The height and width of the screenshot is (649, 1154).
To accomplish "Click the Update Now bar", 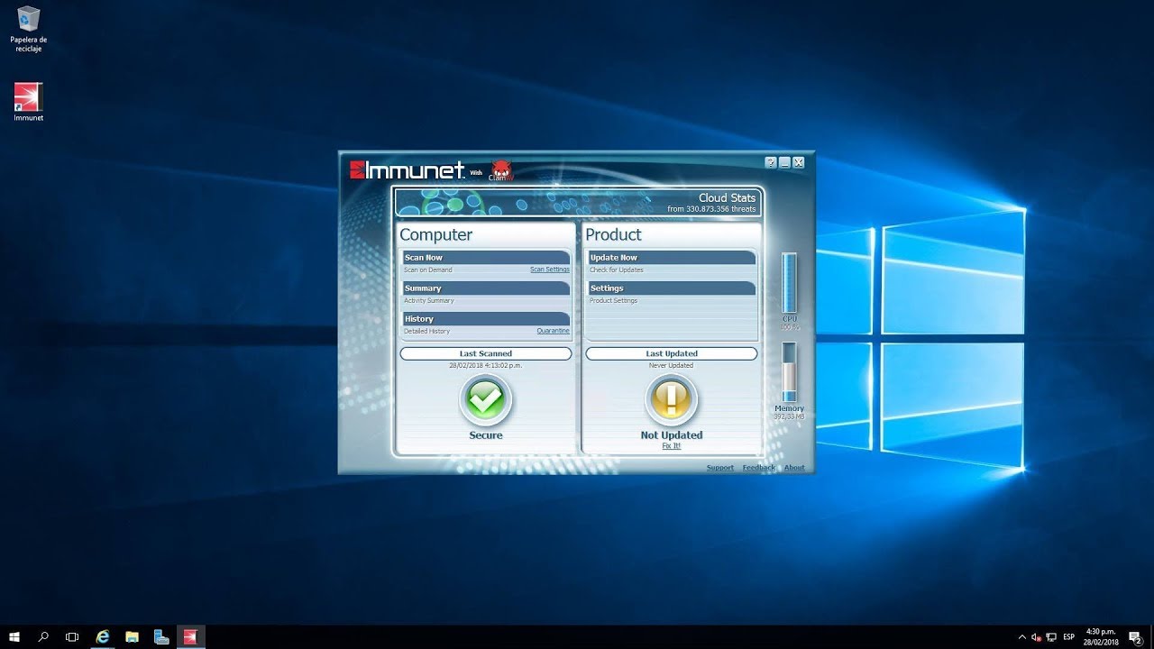I will tap(672, 258).
